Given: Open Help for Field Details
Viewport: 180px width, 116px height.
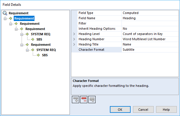Looking at the screenshot, I should pos(166,110).
